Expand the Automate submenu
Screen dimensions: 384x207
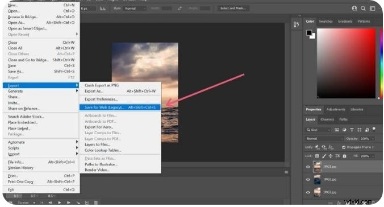pyautogui.click(x=41, y=142)
